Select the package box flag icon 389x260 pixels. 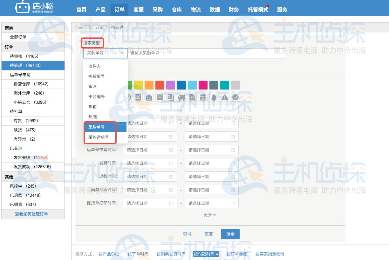pyautogui.click(x=159, y=97)
